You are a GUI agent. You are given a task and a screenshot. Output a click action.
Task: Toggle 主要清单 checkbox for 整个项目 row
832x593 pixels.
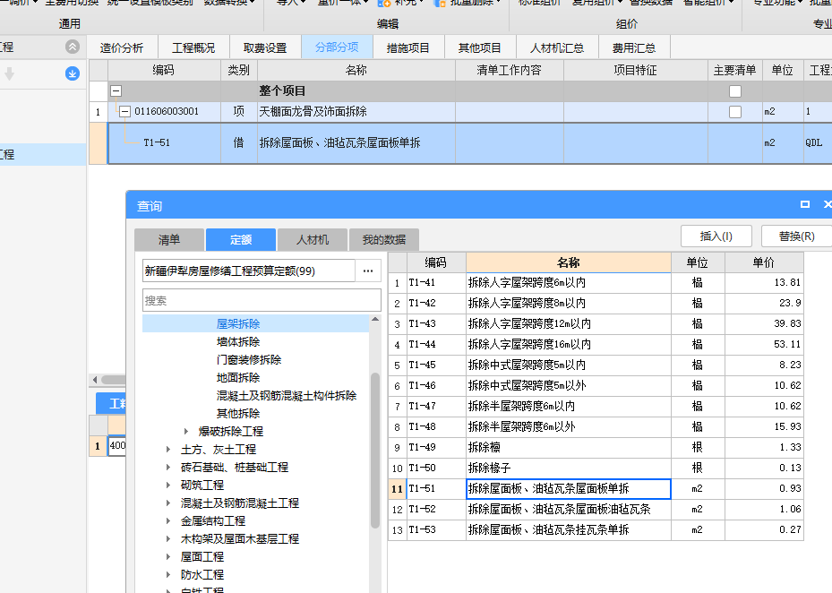click(x=735, y=91)
